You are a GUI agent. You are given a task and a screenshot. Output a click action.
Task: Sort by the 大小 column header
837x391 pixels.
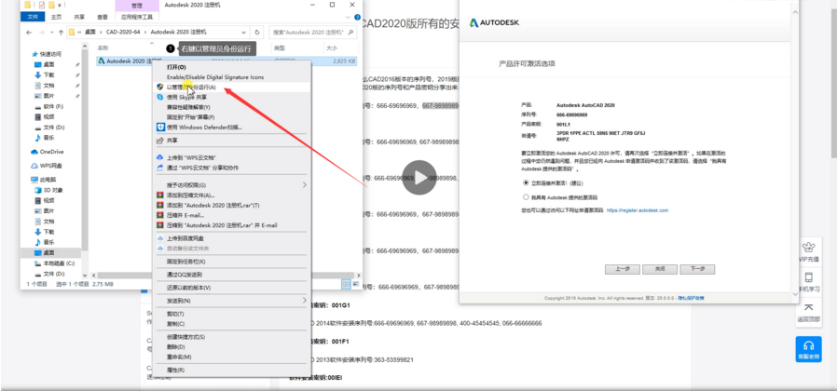[331, 48]
